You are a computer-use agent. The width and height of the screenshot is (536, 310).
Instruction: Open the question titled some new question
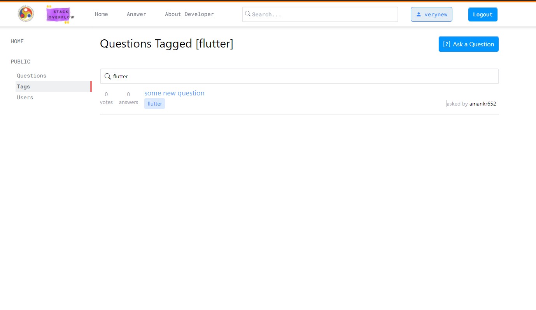click(174, 93)
